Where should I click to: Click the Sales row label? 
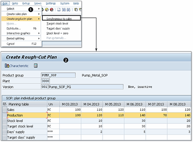tap(11, 110)
